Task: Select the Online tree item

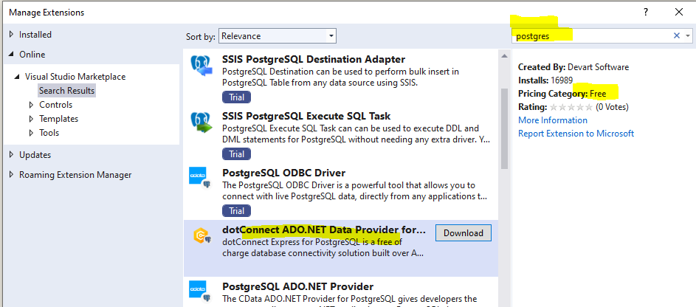Action: 32,55
